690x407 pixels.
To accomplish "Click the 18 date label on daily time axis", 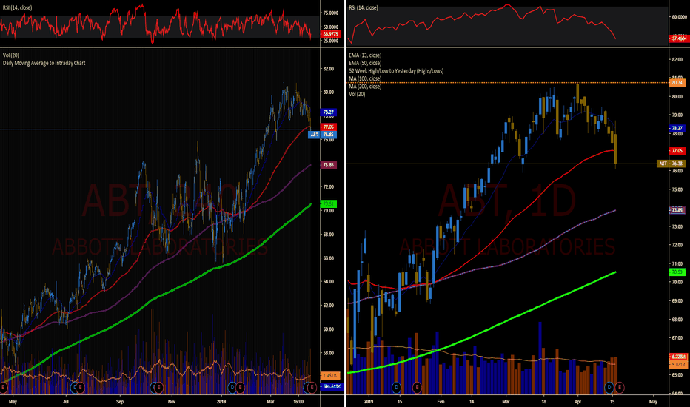I will pos(544,401).
